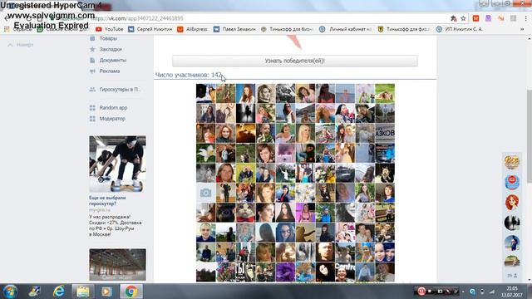This screenshot has height=299, width=532.
Task: Click the purple extension icon in Chrome toolbar
Action: (x=488, y=18)
